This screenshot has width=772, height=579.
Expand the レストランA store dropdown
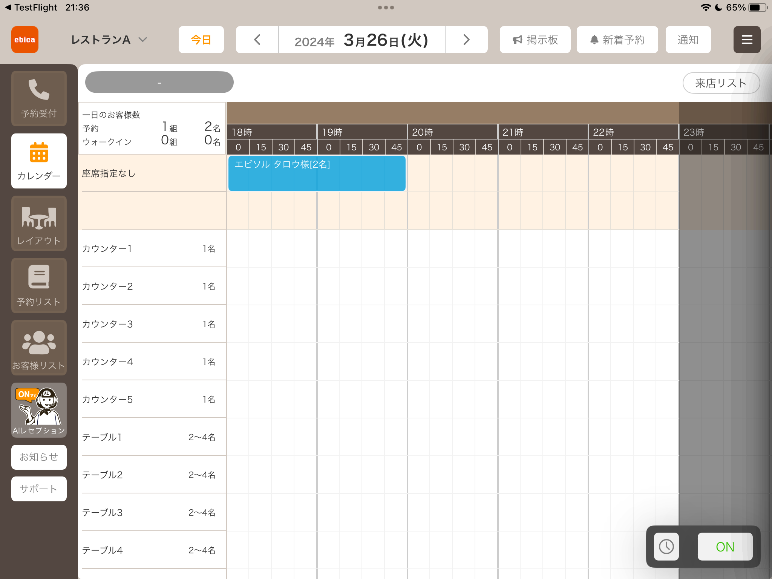[109, 40]
